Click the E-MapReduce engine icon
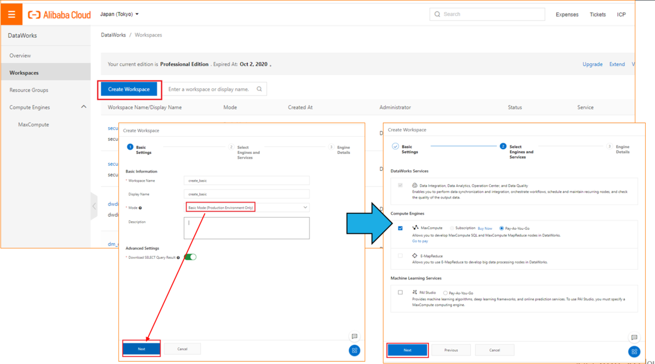This screenshot has width=655, height=364. [415, 255]
